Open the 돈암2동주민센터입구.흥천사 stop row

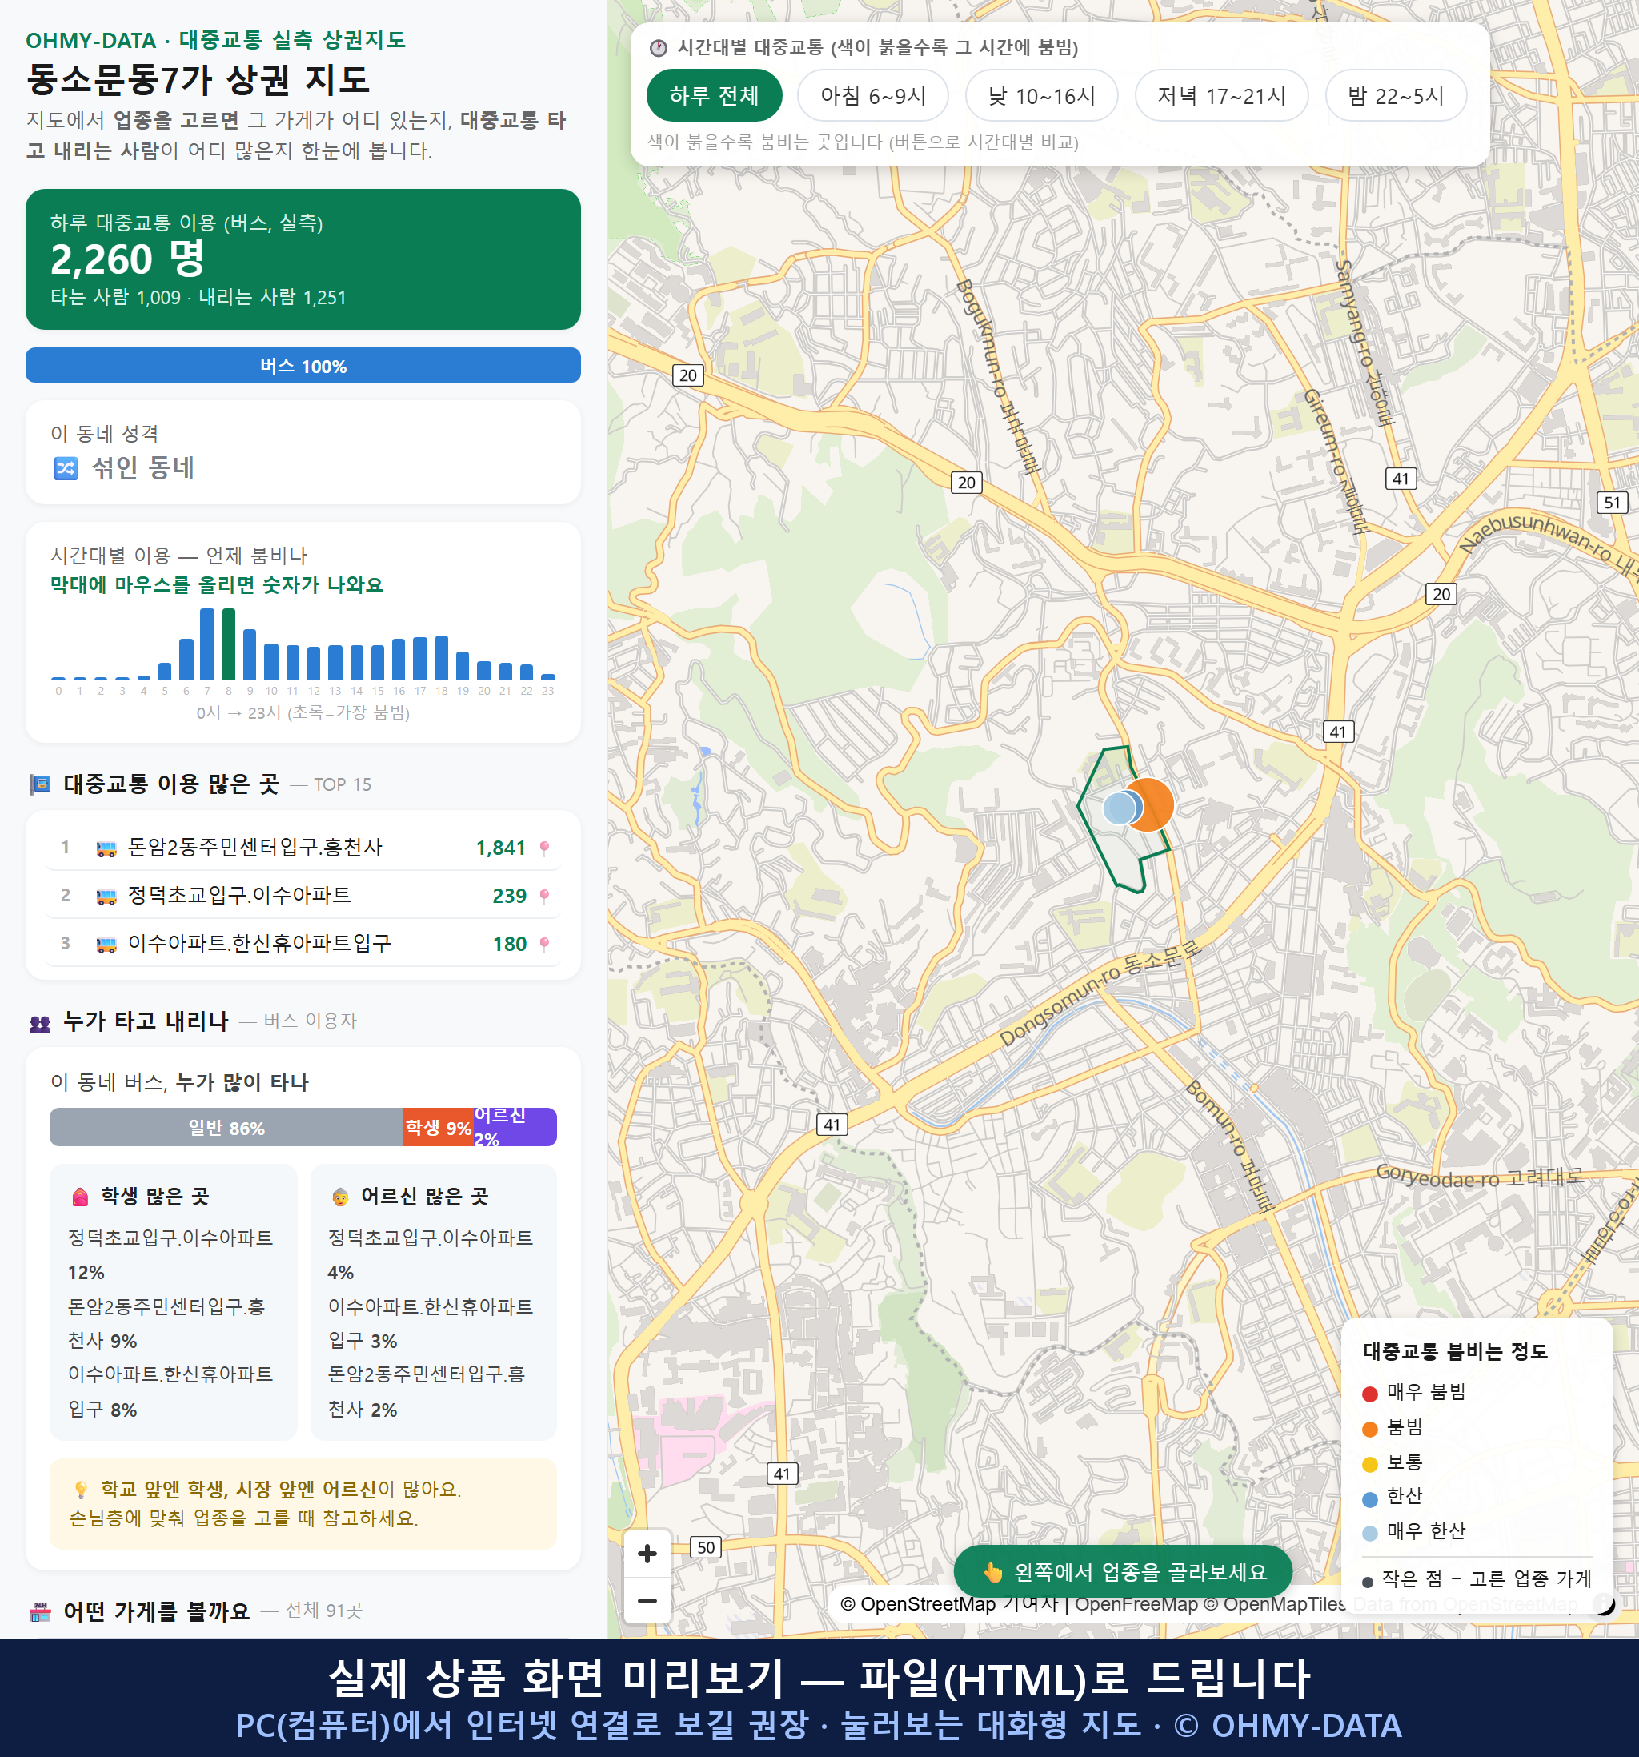coord(303,848)
